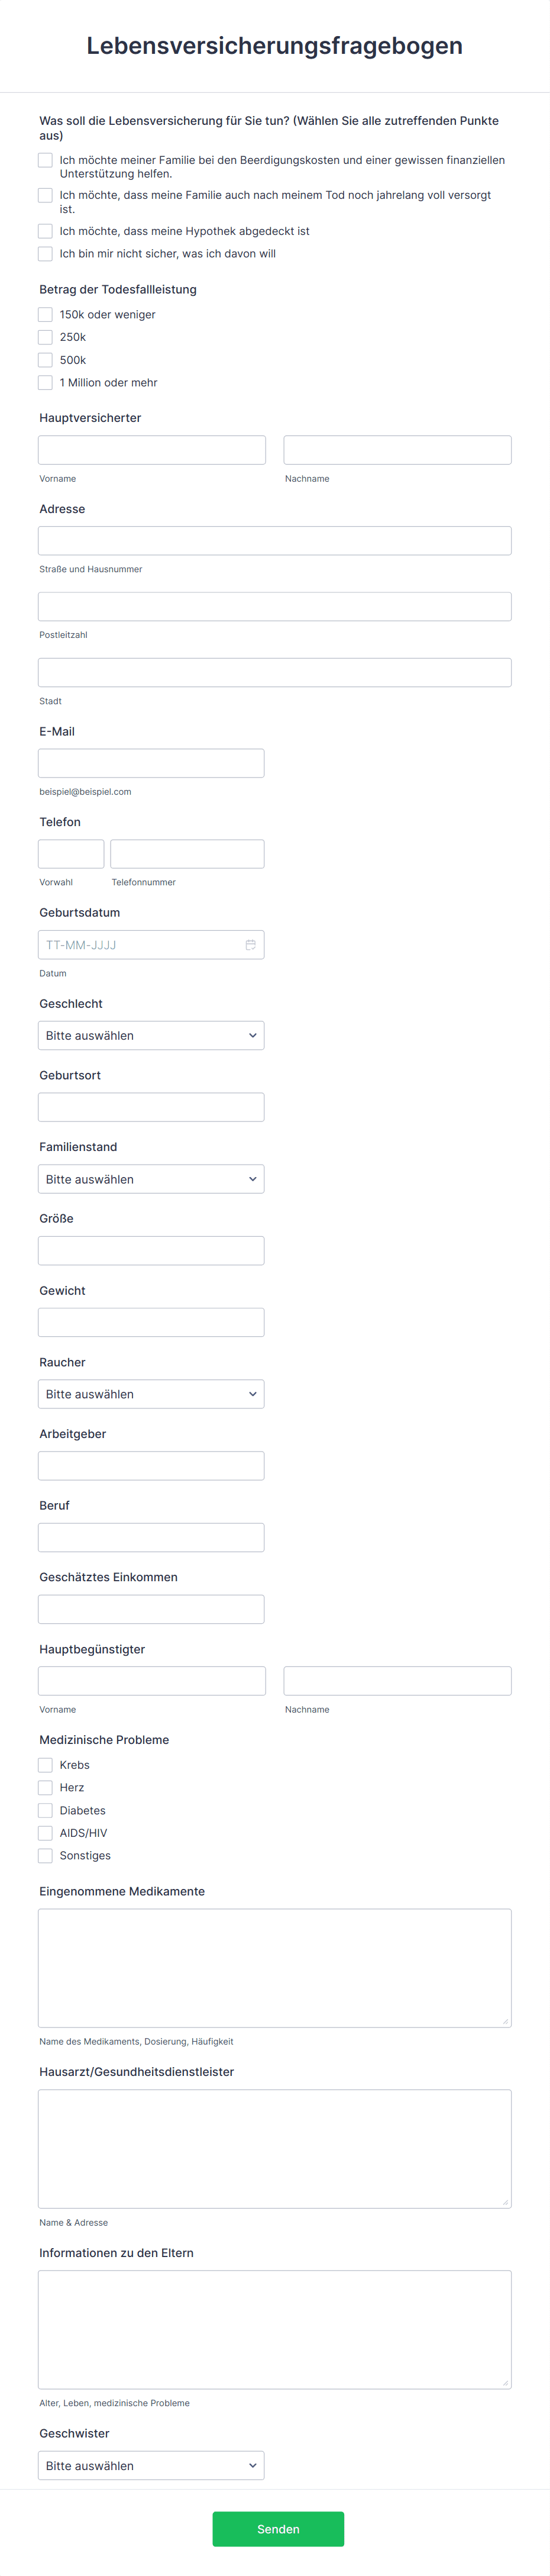Open the Geschlecht dropdown
The height and width of the screenshot is (2576, 550).
[151, 1035]
